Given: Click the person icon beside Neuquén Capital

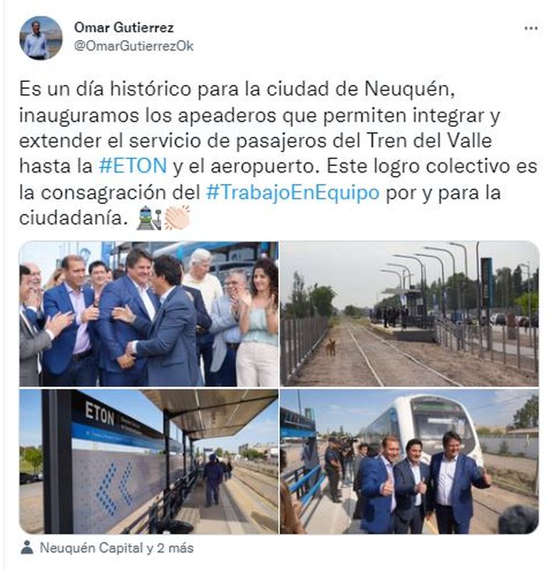Looking at the screenshot, I should pyautogui.click(x=27, y=547).
